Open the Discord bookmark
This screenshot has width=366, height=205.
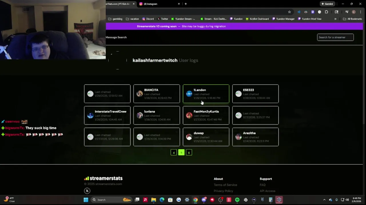148,19
